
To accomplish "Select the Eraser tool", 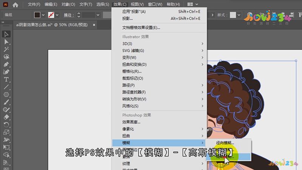I will coord(6,117).
